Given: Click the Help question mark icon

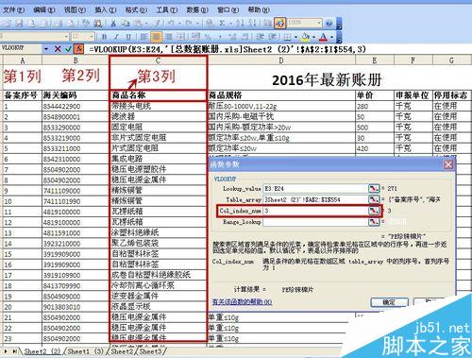Looking at the screenshot, I should pos(329,24).
